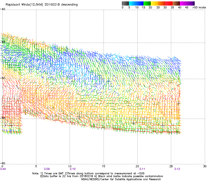Click the yellow 20-25 knots legend swatch
The image size is (207, 181).
(x=154, y=3)
